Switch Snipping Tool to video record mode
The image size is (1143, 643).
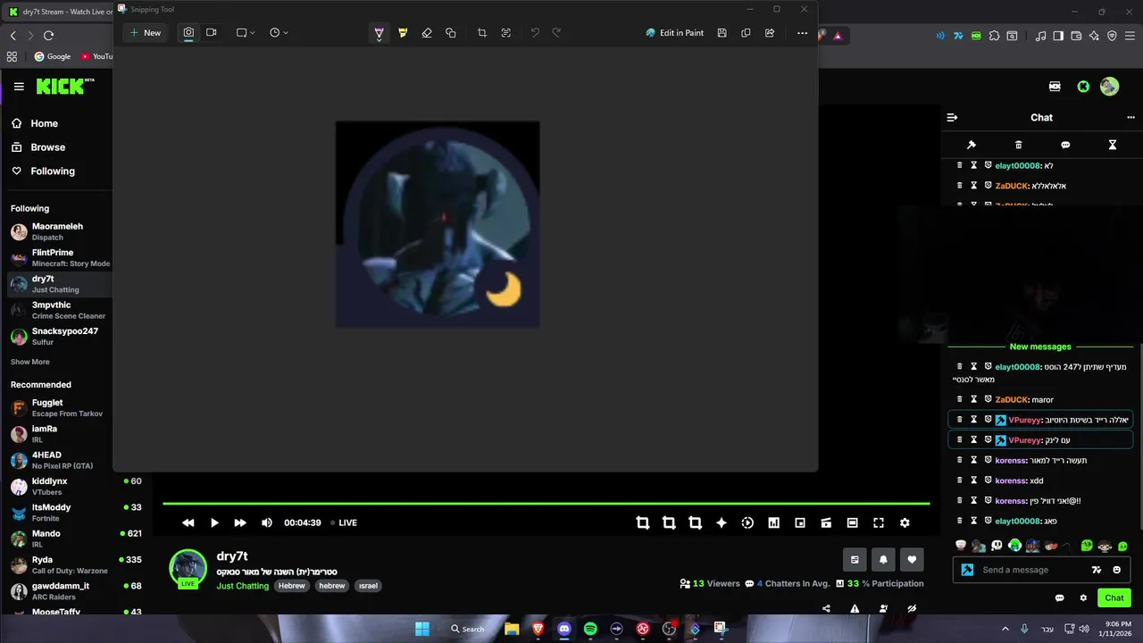(x=212, y=33)
